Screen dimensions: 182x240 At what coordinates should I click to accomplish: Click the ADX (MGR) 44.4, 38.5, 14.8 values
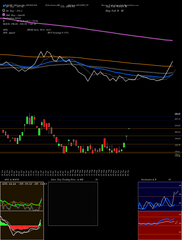tap(39, 30)
